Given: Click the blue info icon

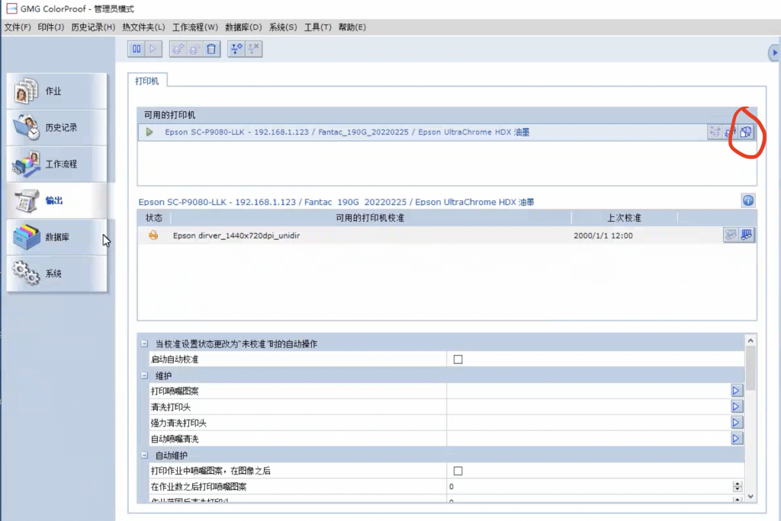Looking at the screenshot, I should pos(748,200).
